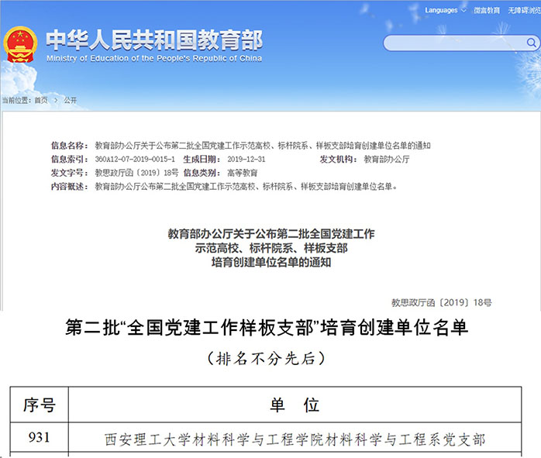Click the headline line 培育创建单位名单的通知
The height and width of the screenshot is (458, 541).
point(271,262)
